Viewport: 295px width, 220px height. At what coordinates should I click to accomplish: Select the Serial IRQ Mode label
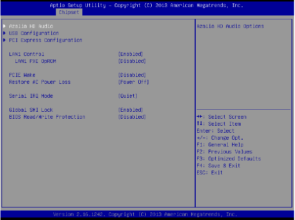31,96
